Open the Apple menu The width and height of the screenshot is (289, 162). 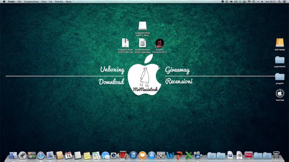(x=4, y=1)
